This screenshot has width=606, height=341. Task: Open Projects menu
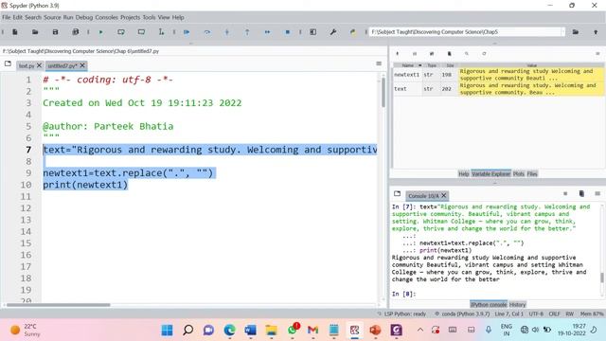131,17
